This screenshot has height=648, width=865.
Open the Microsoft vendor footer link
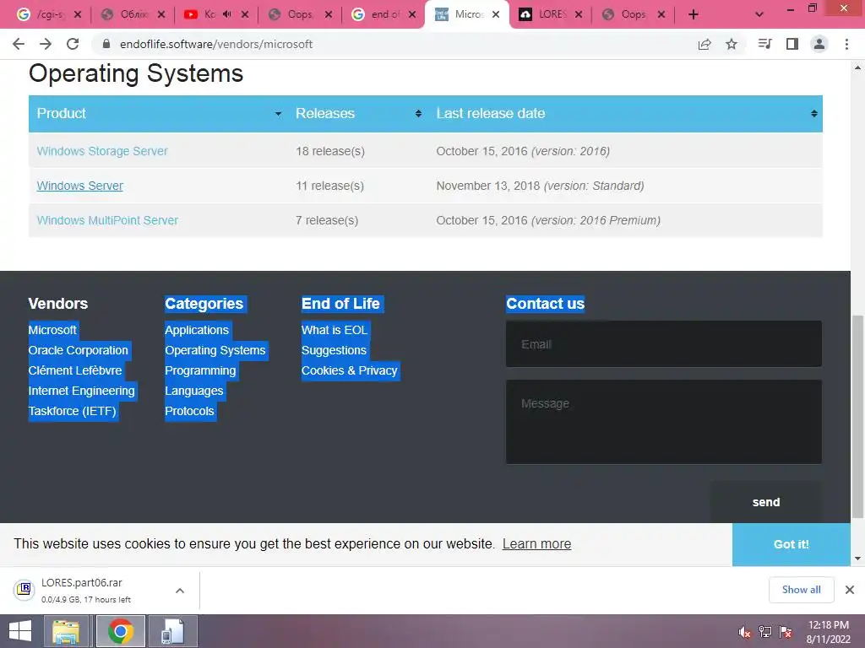click(52, 330)
